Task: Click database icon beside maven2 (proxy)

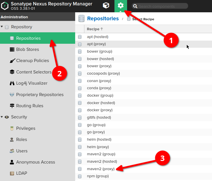Action: click(x=80, y=169)
